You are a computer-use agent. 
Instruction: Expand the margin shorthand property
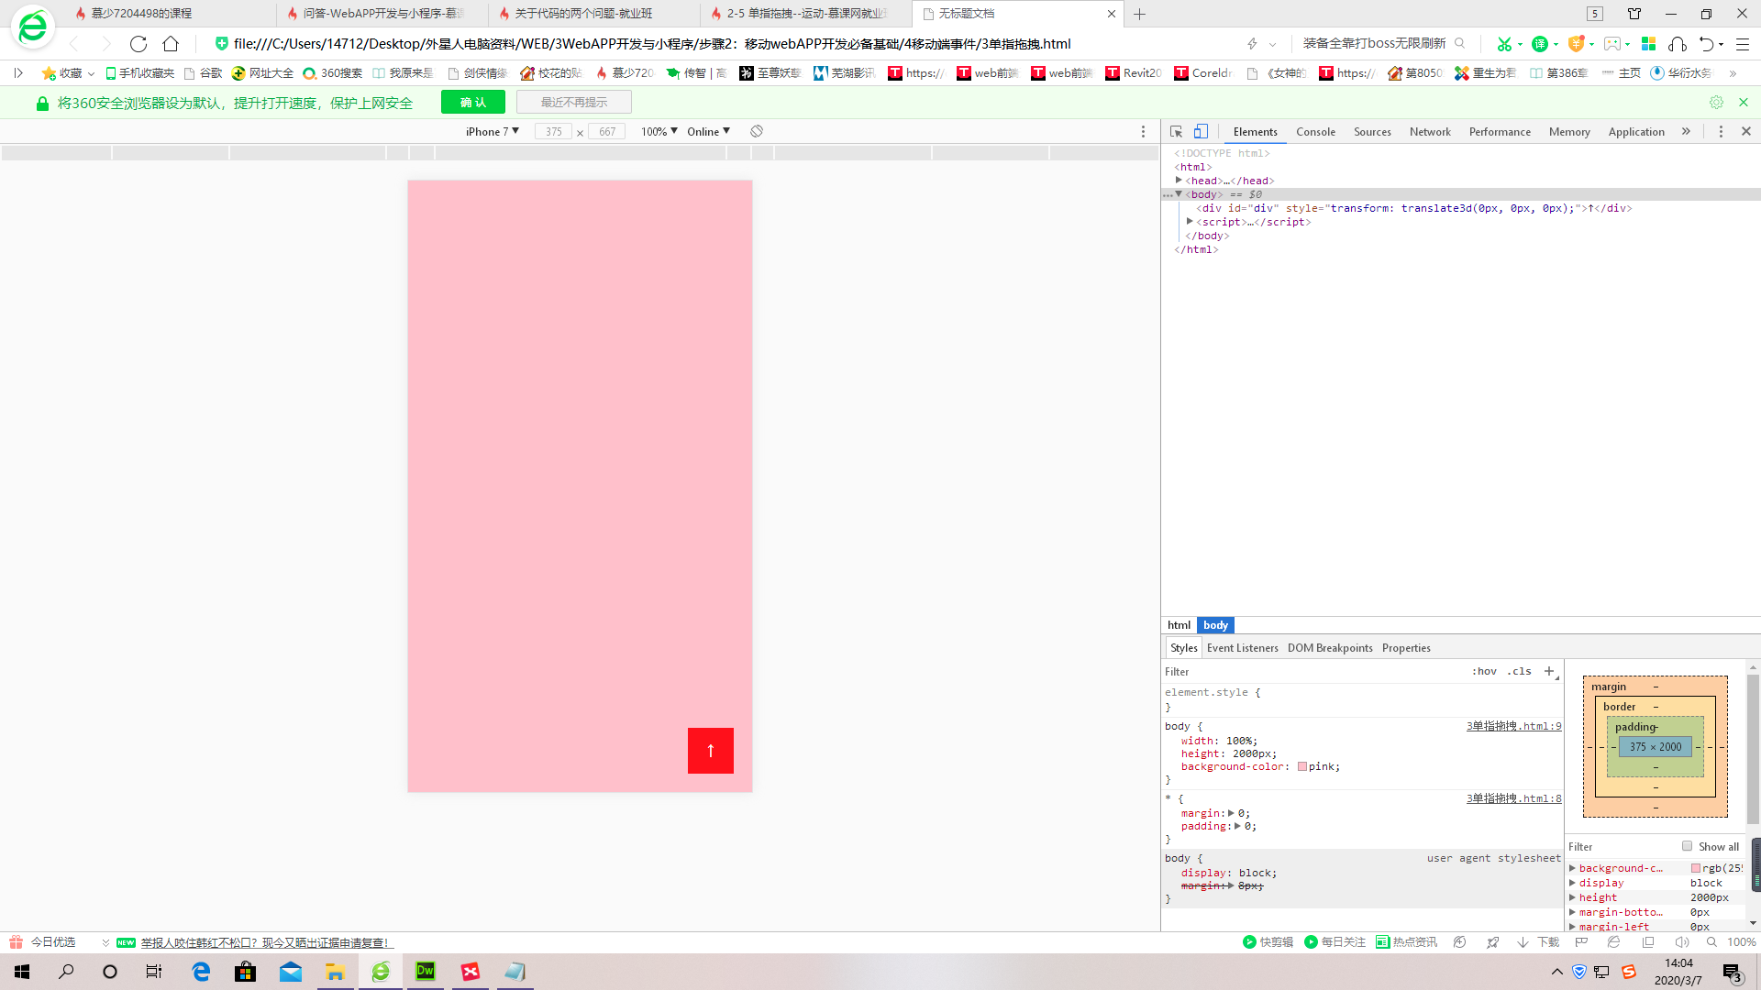tap(1231, 813)
